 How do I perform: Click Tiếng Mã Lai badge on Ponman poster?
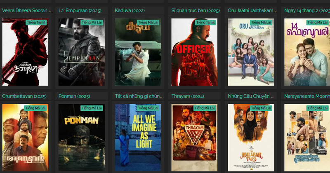[x=92, y=108]
